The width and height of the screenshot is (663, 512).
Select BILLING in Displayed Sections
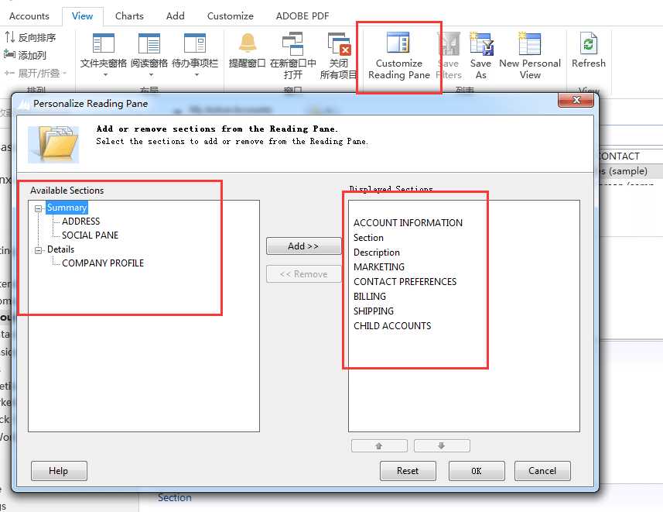pyautogui.click(x=370, y=297)
